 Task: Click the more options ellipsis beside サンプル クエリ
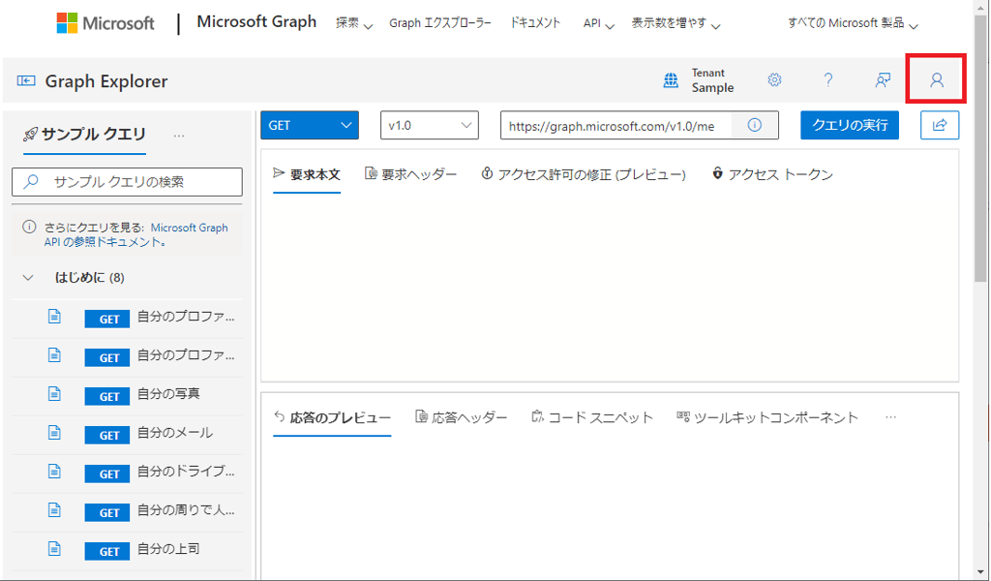pyautogui.click(x=179, y=136)
